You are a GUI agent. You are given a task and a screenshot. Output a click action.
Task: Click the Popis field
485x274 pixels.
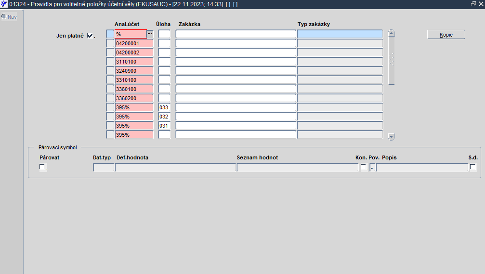422,167
